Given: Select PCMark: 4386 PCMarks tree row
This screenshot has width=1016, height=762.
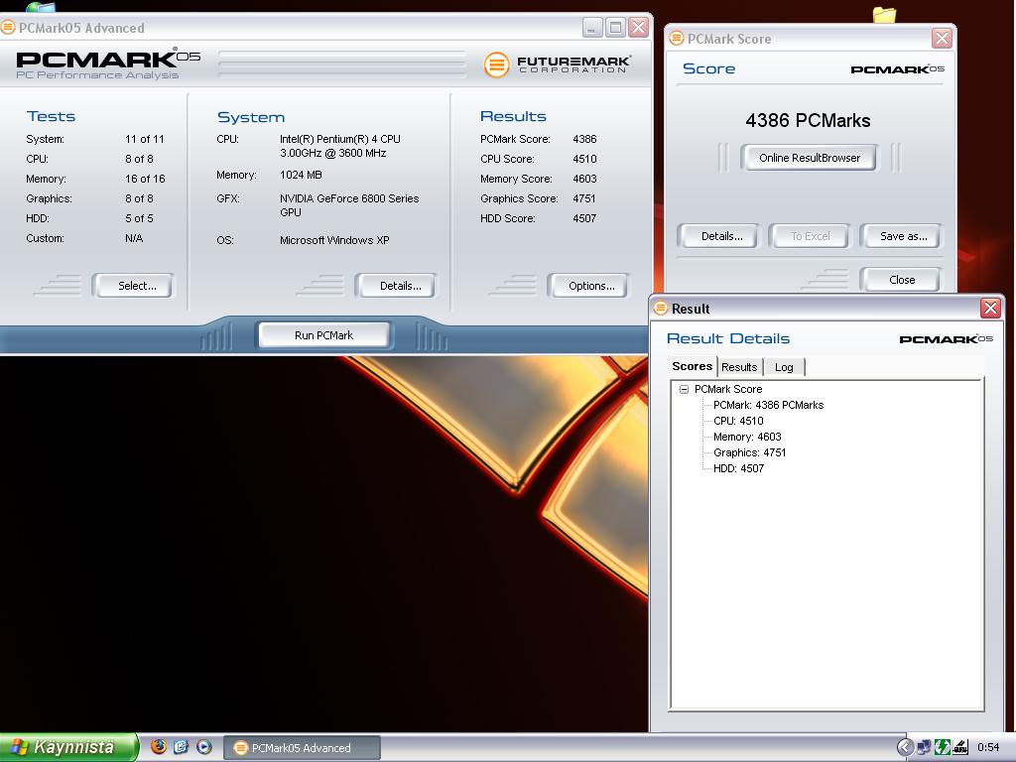Looking at the screenshot, I should [768, 405].
